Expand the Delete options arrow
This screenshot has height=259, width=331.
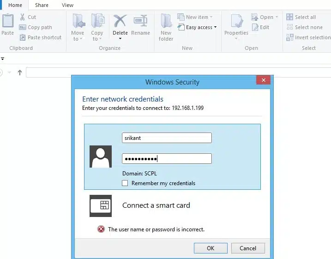(120, 39)
